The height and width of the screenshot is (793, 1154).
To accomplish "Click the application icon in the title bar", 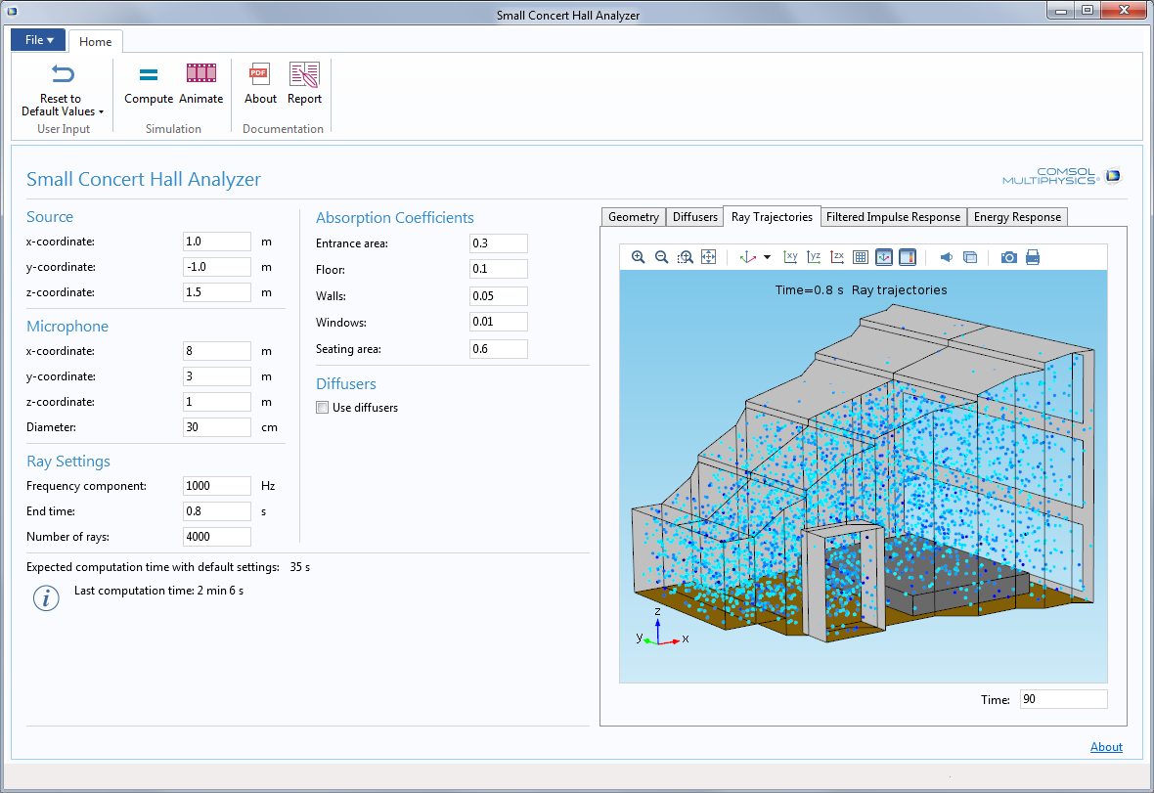I will 12,12.
